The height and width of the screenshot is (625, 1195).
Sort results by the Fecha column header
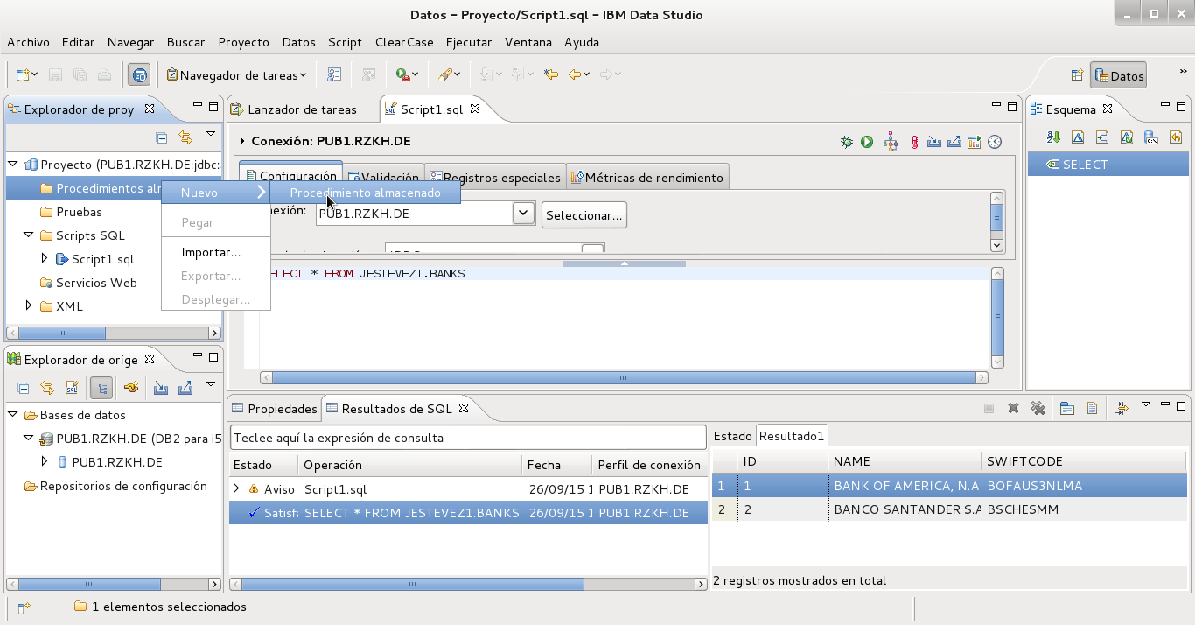click(556, 465)
